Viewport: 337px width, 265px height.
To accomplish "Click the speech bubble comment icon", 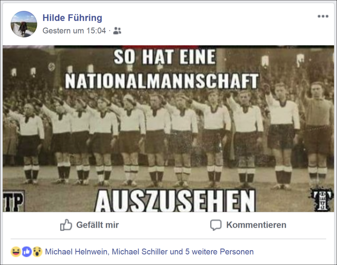I will (216, 225).
